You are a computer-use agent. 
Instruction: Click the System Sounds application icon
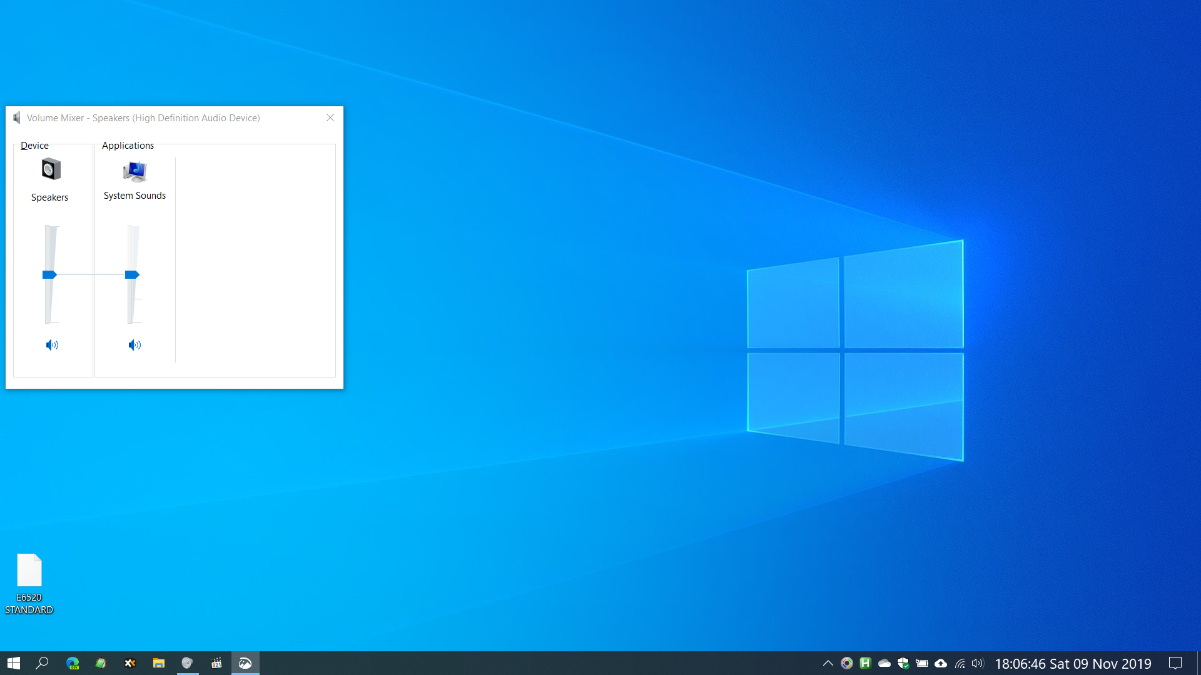[x=134, y=171]
